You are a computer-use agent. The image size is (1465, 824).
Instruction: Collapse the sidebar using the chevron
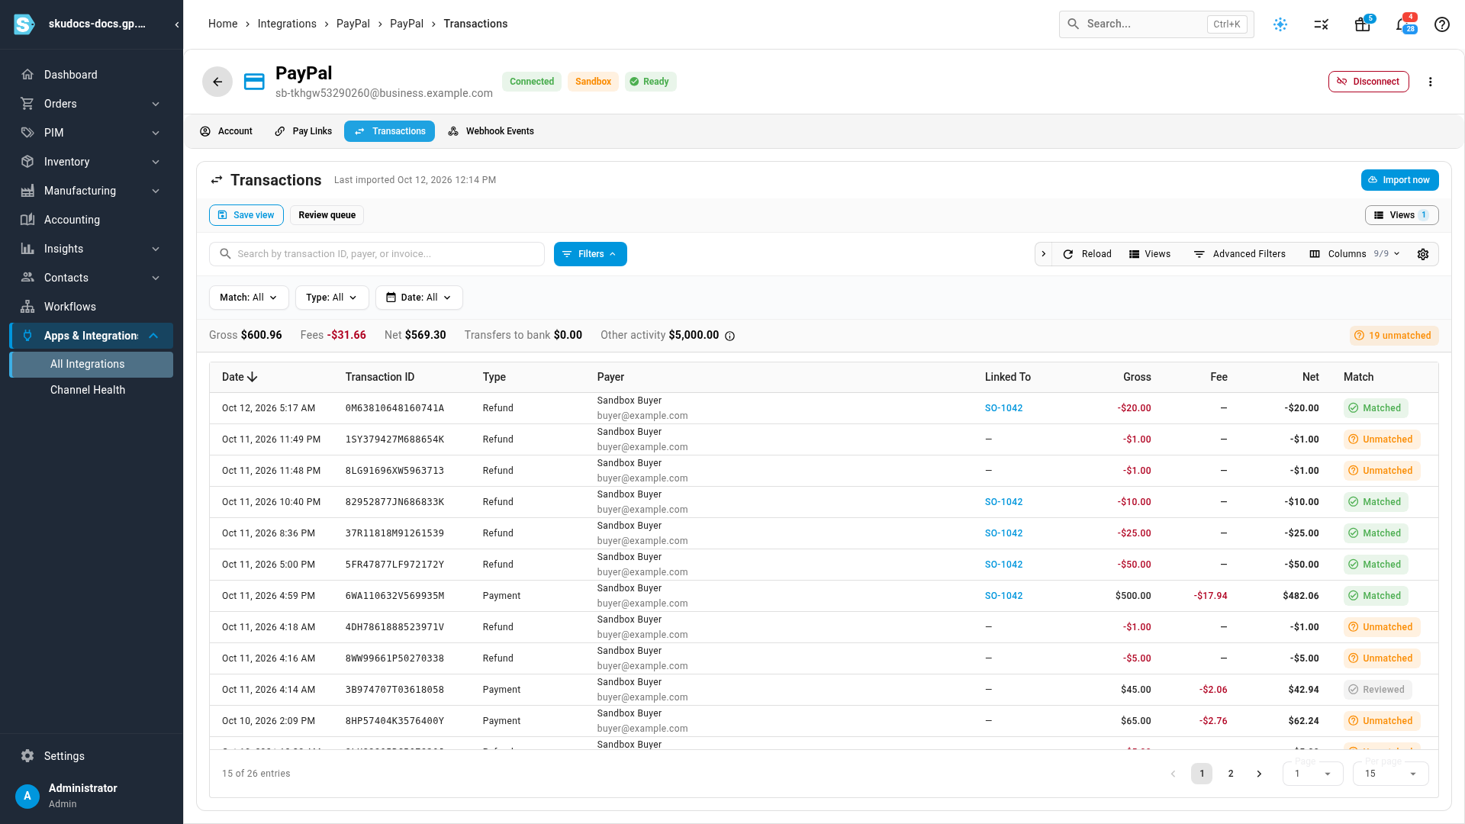(177, 24)
